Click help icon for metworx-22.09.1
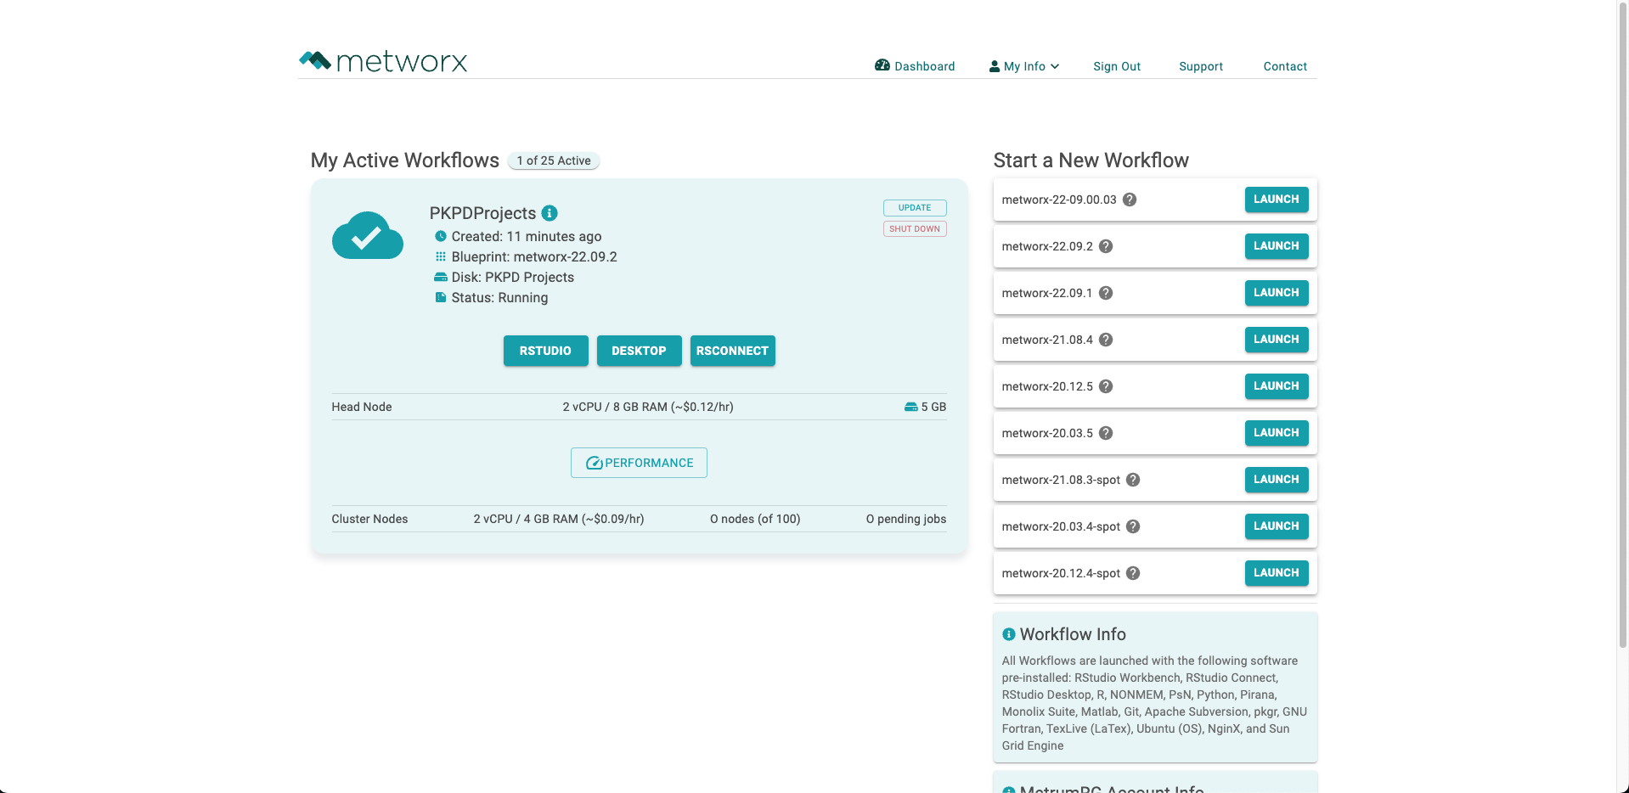The height and width of the screenshot is (793, 1629). (1106, 293)
